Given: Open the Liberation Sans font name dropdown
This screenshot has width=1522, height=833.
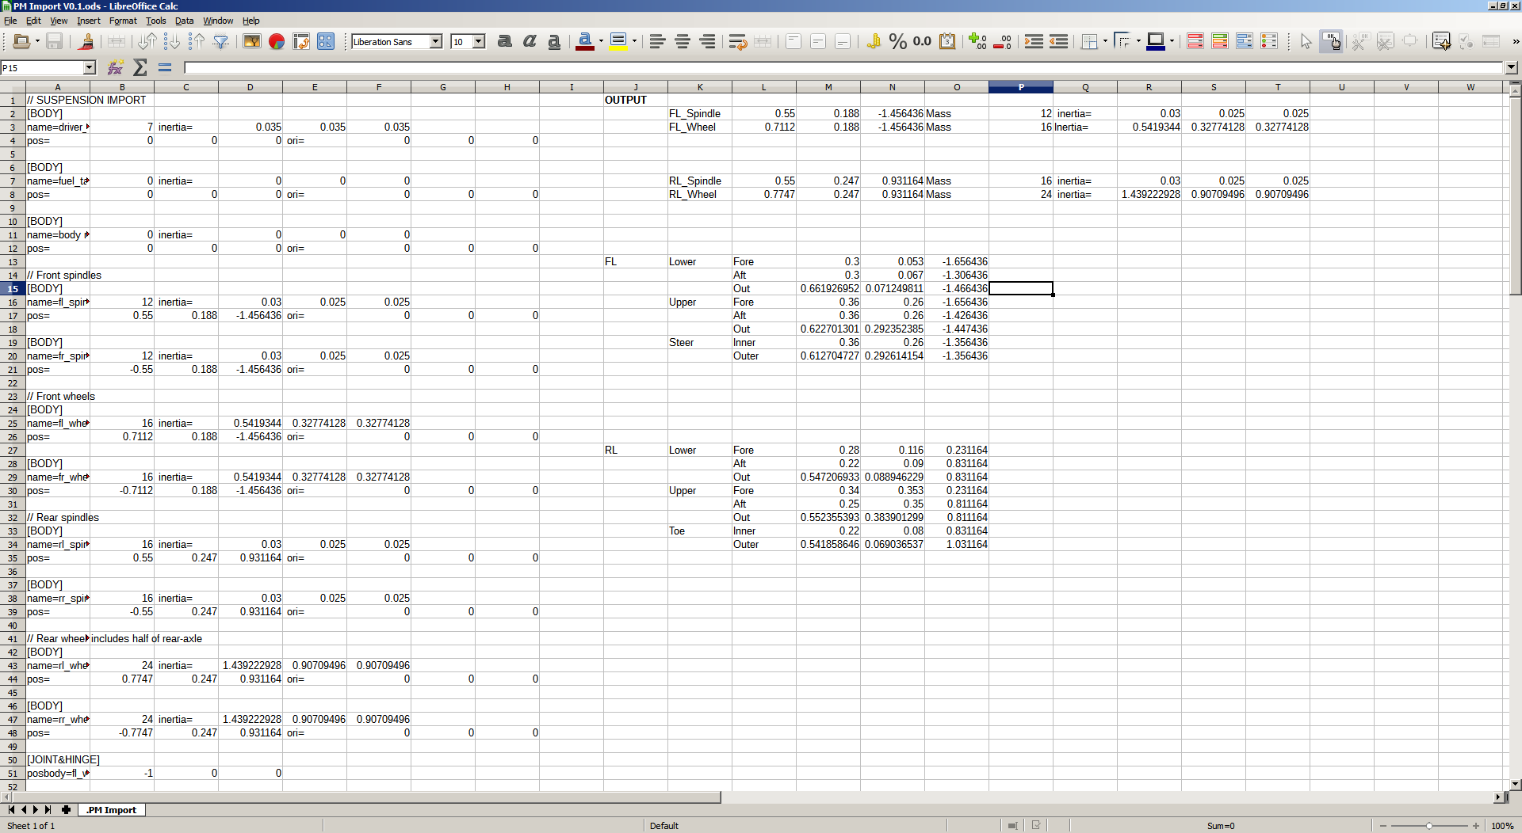Looking at the screenshot, I should 436,41.
